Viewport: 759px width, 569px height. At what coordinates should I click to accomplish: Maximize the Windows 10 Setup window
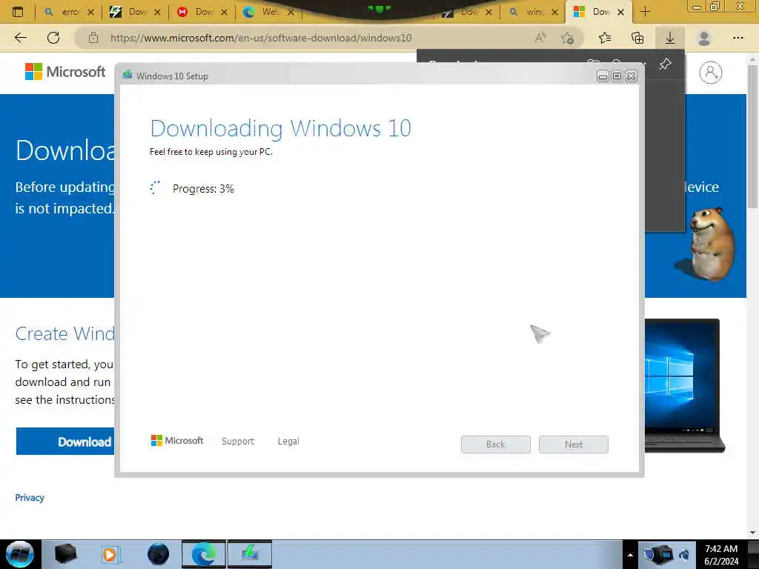click(x=617, y=76)
